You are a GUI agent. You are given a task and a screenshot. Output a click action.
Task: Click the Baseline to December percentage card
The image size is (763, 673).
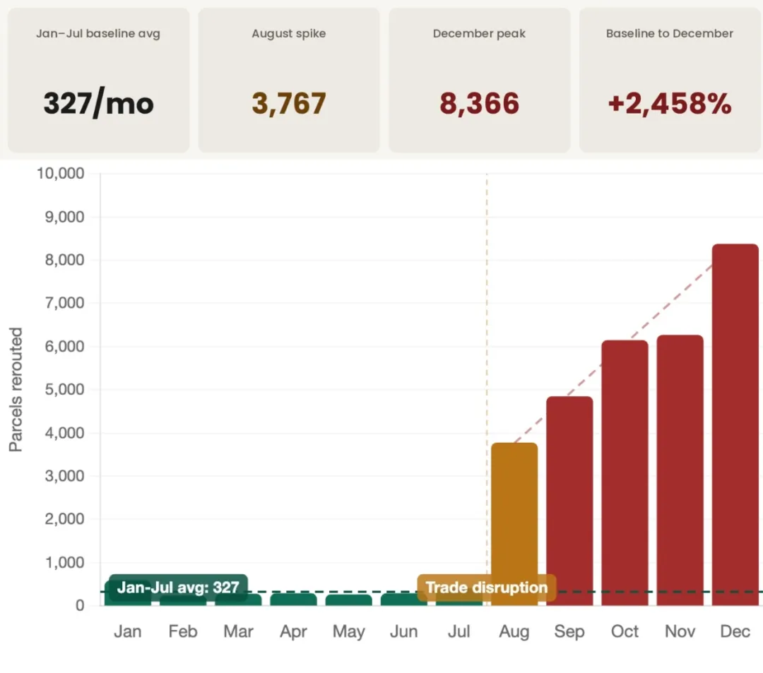[670, 81]
